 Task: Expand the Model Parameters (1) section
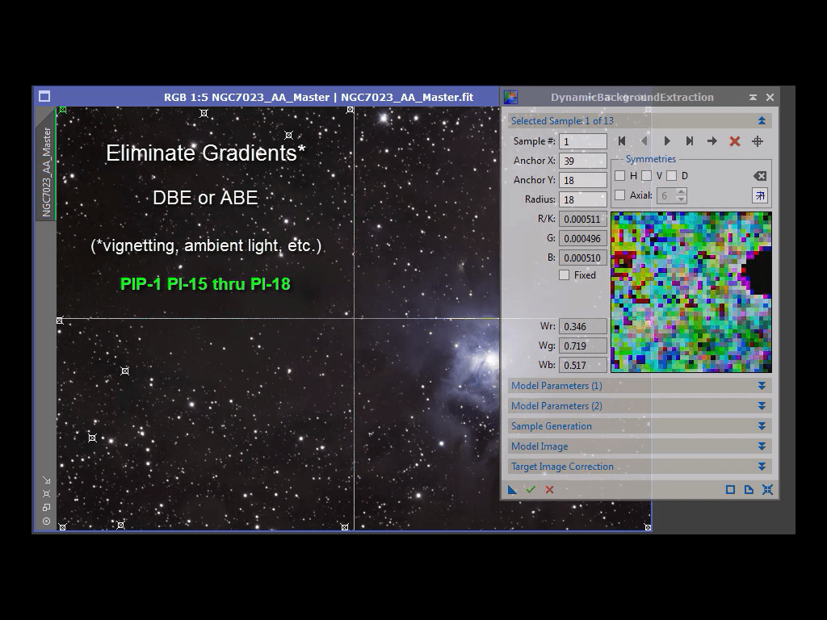click(x=638, y=386)
